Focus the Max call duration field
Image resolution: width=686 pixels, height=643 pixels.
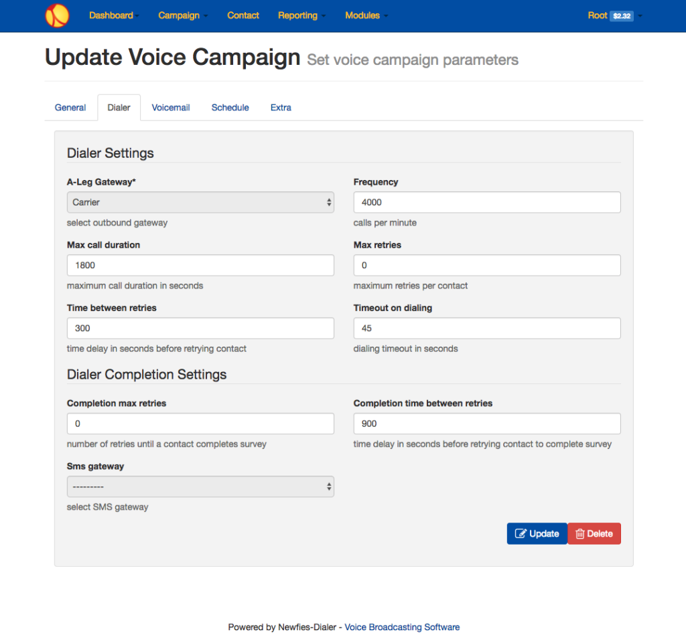200,265
